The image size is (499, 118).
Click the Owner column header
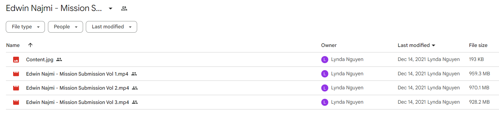pyautogui.click(x=329, y=45)
